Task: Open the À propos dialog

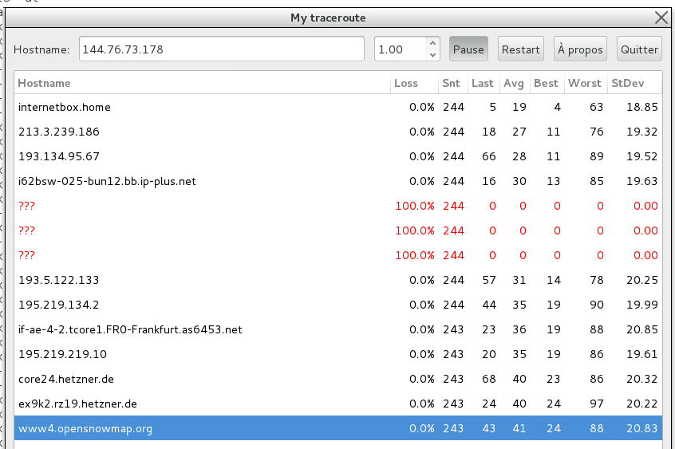Action: click(x=580, y=49)
